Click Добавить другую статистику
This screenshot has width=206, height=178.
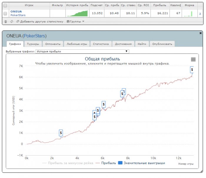40,21
